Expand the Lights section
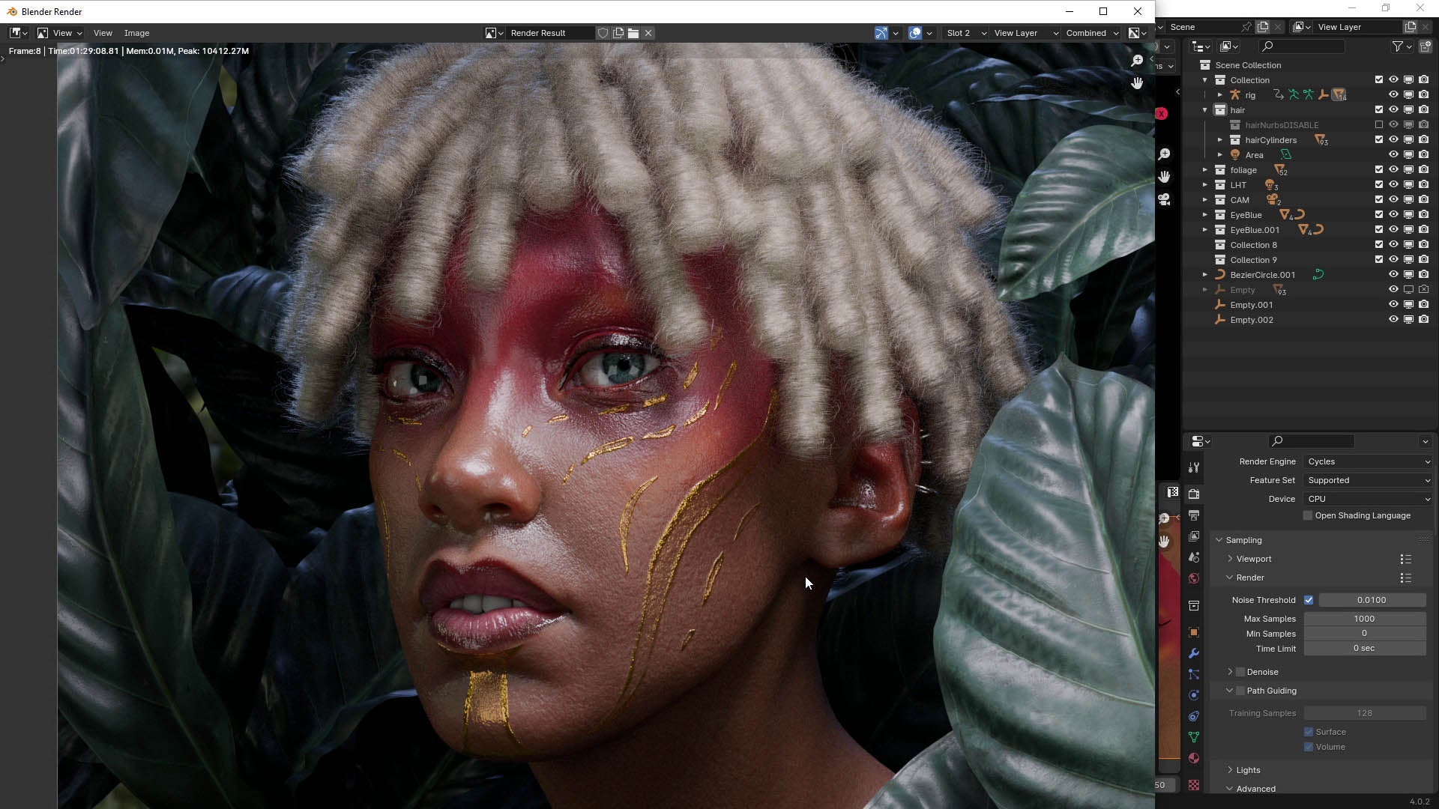 click(1248, 770)
